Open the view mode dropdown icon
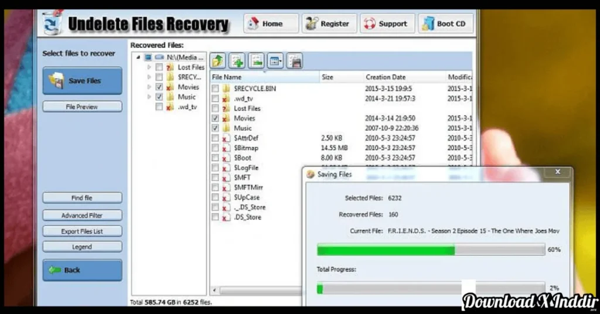The height and width of the screenshot is (314, 600). (x=275, y=61)
